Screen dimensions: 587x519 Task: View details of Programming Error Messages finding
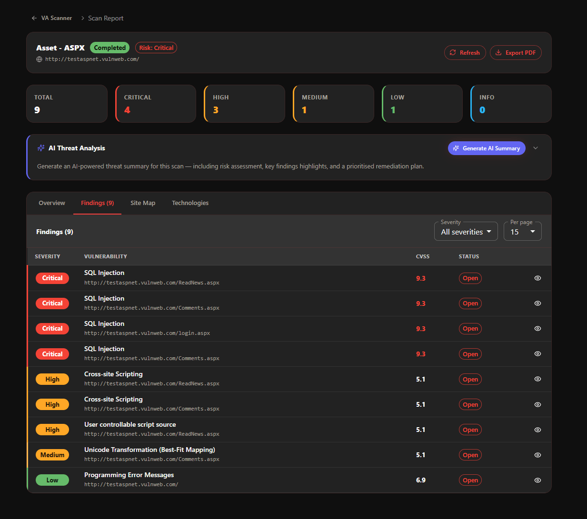click(537, 480)
